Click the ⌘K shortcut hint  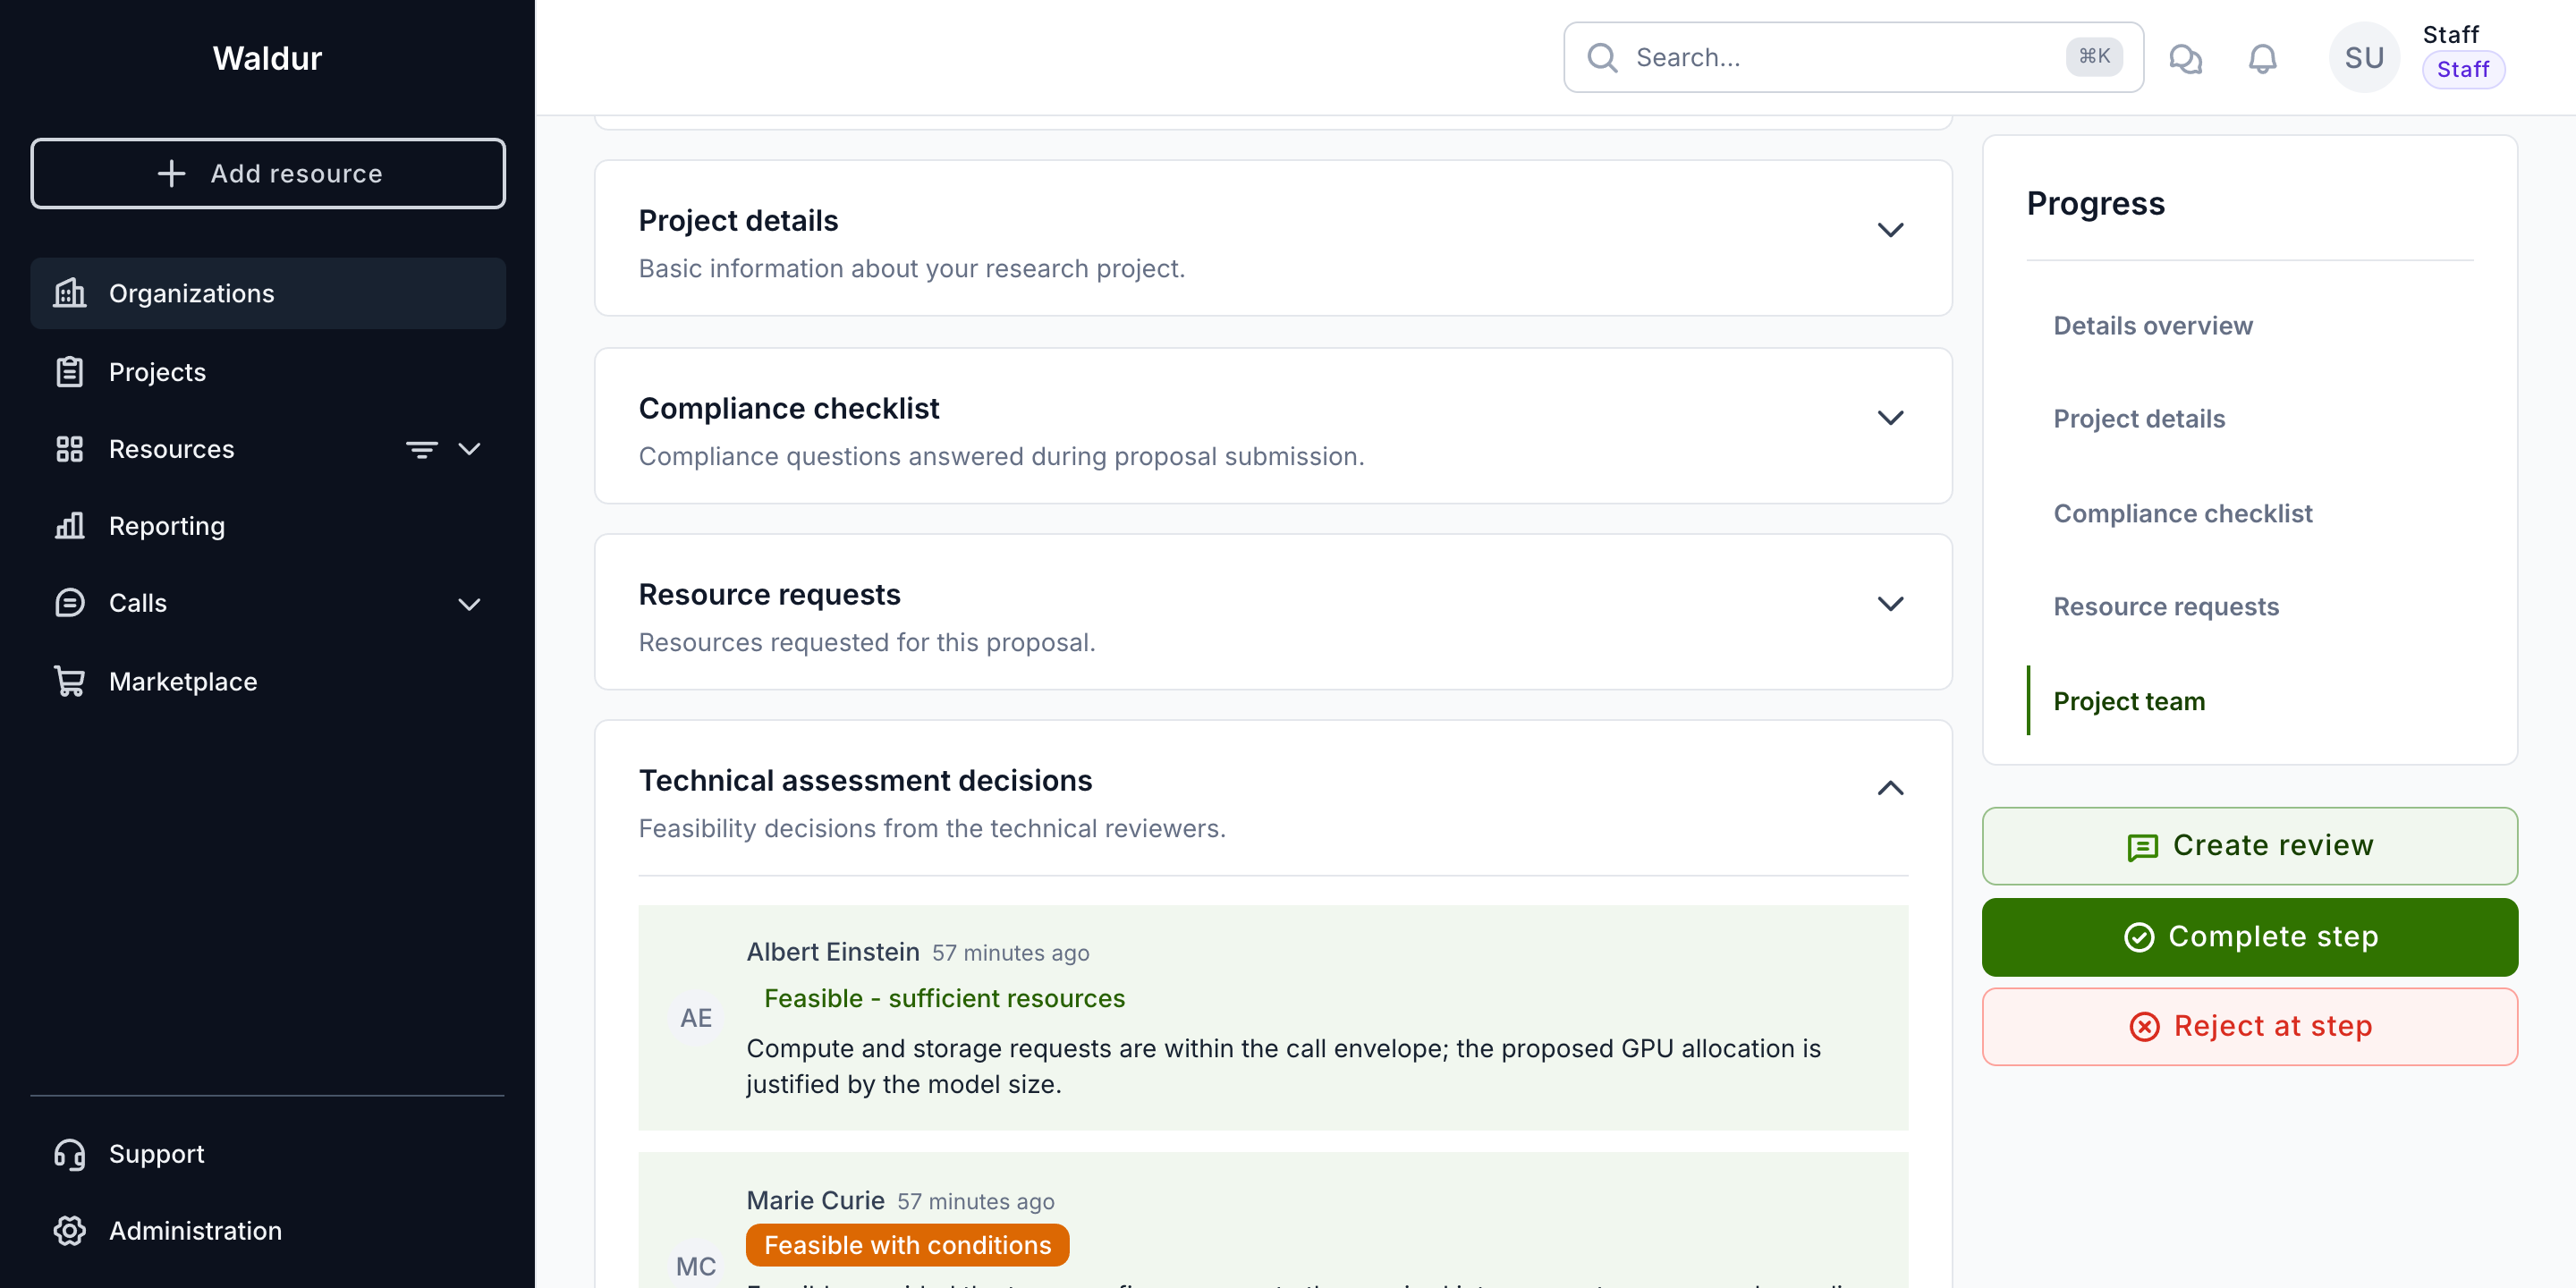(x=2093, y=56)
